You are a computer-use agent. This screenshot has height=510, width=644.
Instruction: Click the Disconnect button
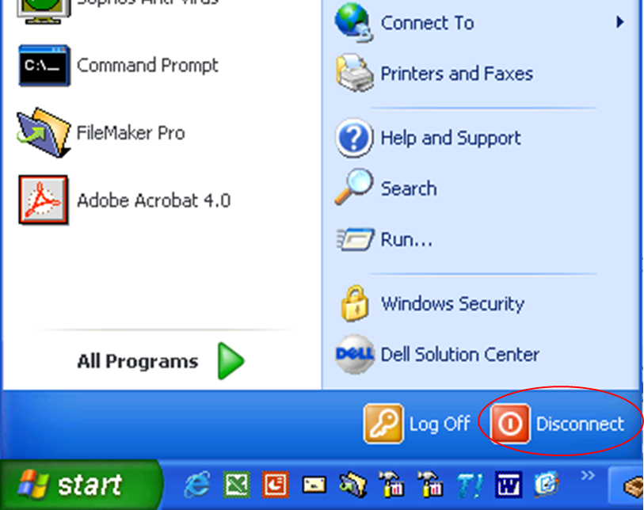click(x=558, y=424)
